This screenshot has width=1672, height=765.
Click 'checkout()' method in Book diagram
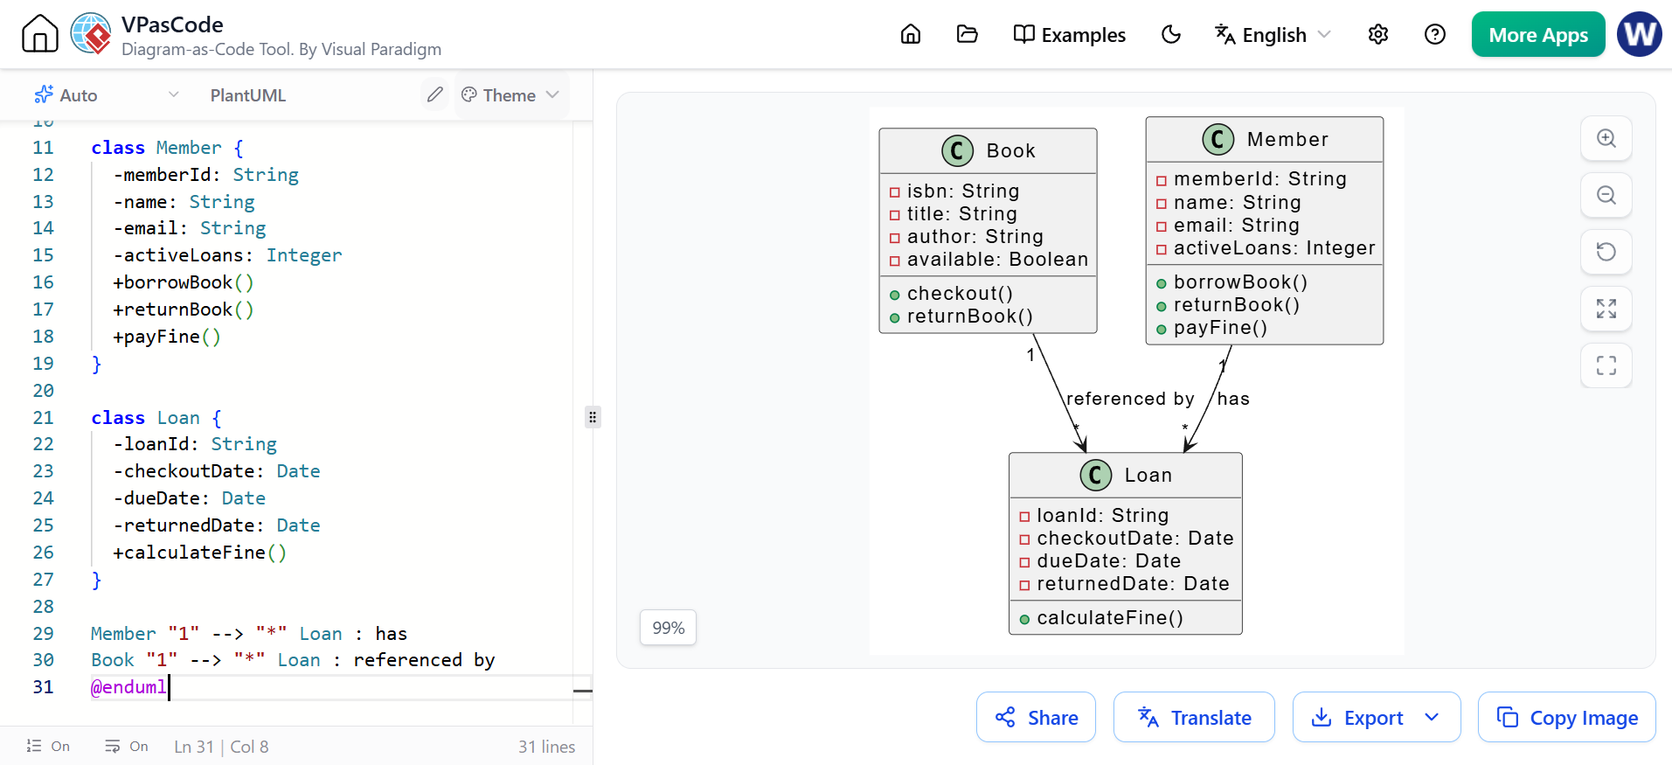(x=960, y=294)
